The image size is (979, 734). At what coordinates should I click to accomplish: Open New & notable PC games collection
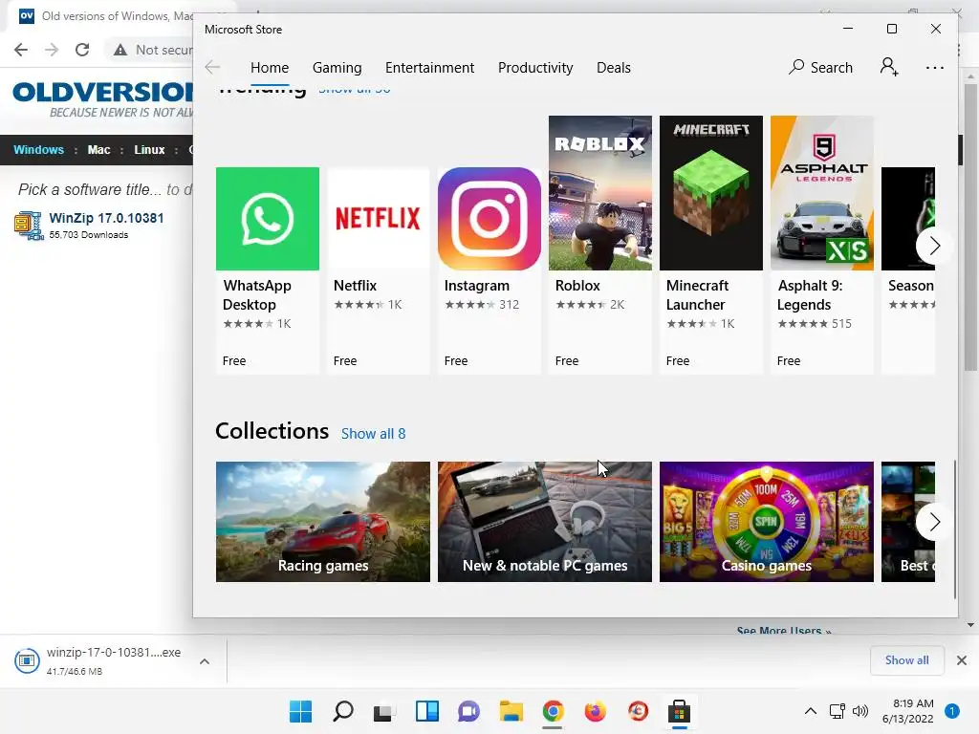(x=544, y=522)
